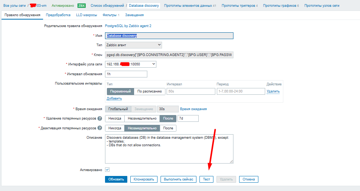Select Глобальный timeout option
The image size is (360, 191).
(x=118, y=109)
